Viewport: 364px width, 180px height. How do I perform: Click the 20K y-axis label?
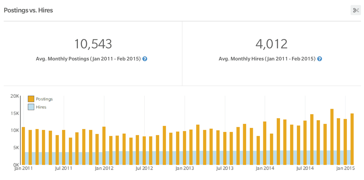click(x=14, y=96)
